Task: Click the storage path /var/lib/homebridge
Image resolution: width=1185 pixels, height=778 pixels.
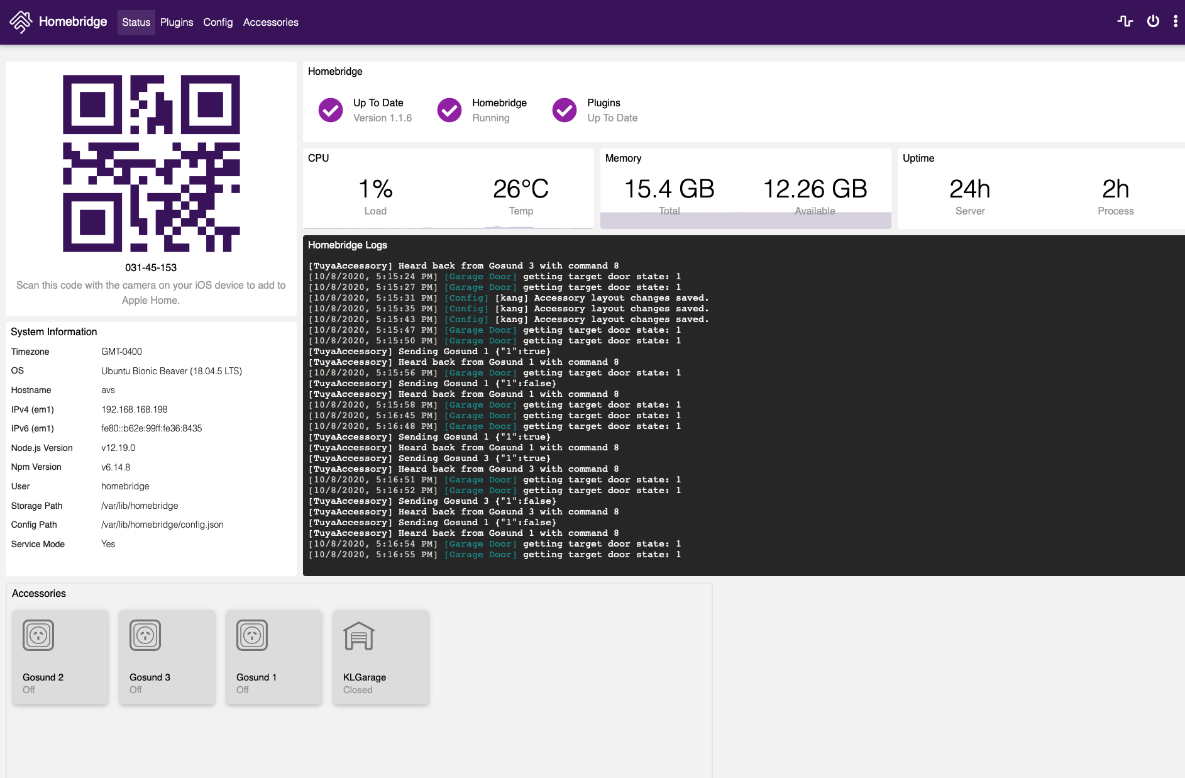Action: coord(140,506)
